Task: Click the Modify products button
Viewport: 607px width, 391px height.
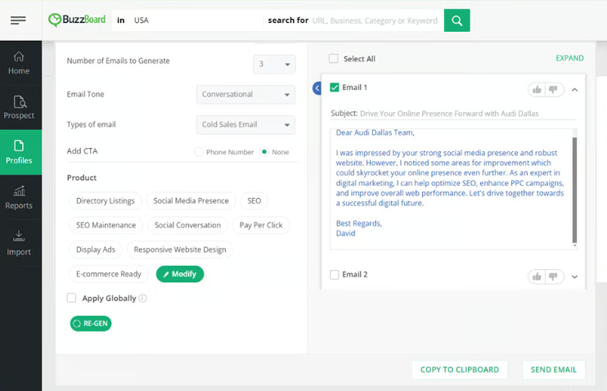Action: (x=180, y=274)
